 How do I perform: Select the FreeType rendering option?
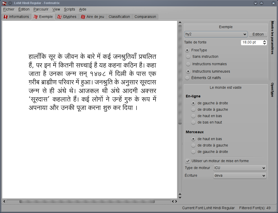point(196,50)
